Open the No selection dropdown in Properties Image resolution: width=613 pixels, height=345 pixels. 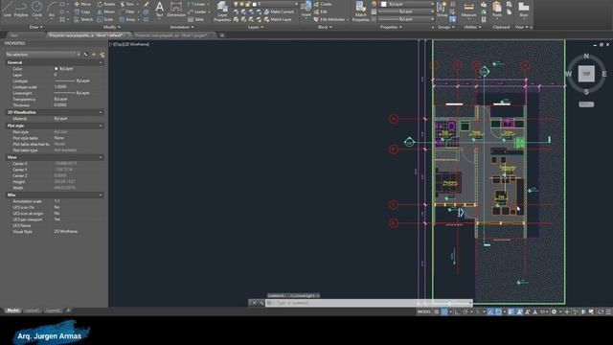42,55
